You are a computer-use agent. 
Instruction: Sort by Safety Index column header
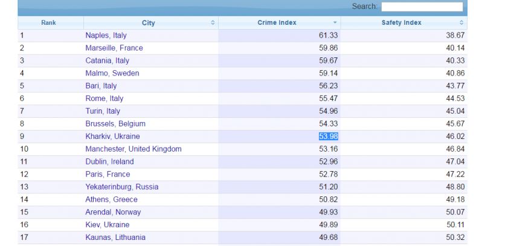404,23
